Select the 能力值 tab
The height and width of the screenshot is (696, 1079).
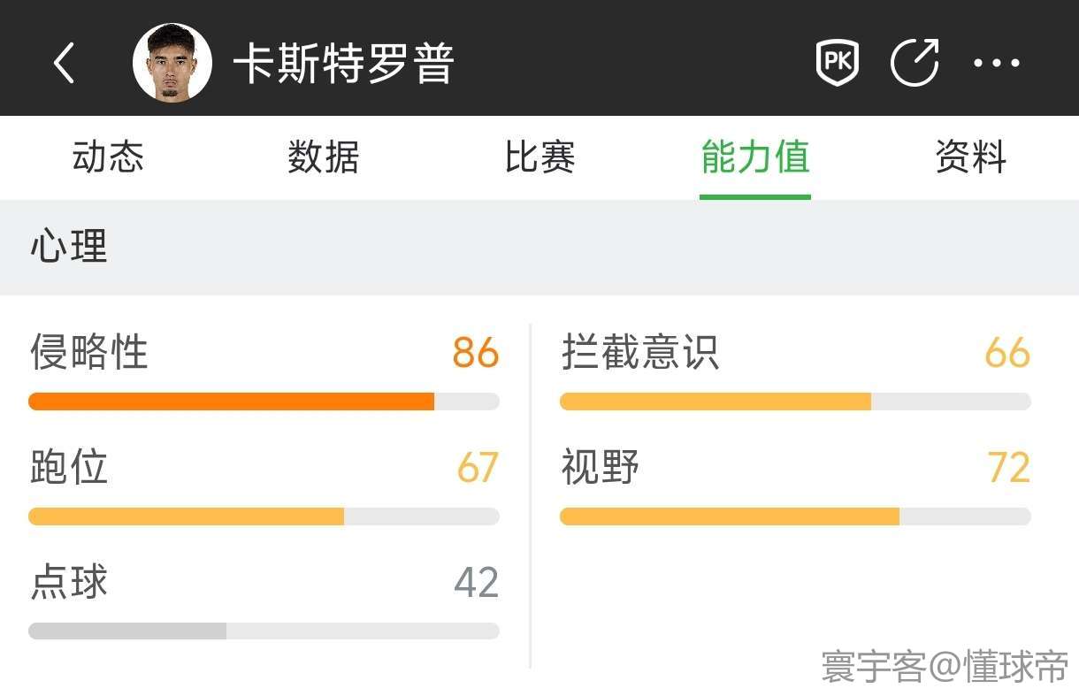[x=755, y=158]
